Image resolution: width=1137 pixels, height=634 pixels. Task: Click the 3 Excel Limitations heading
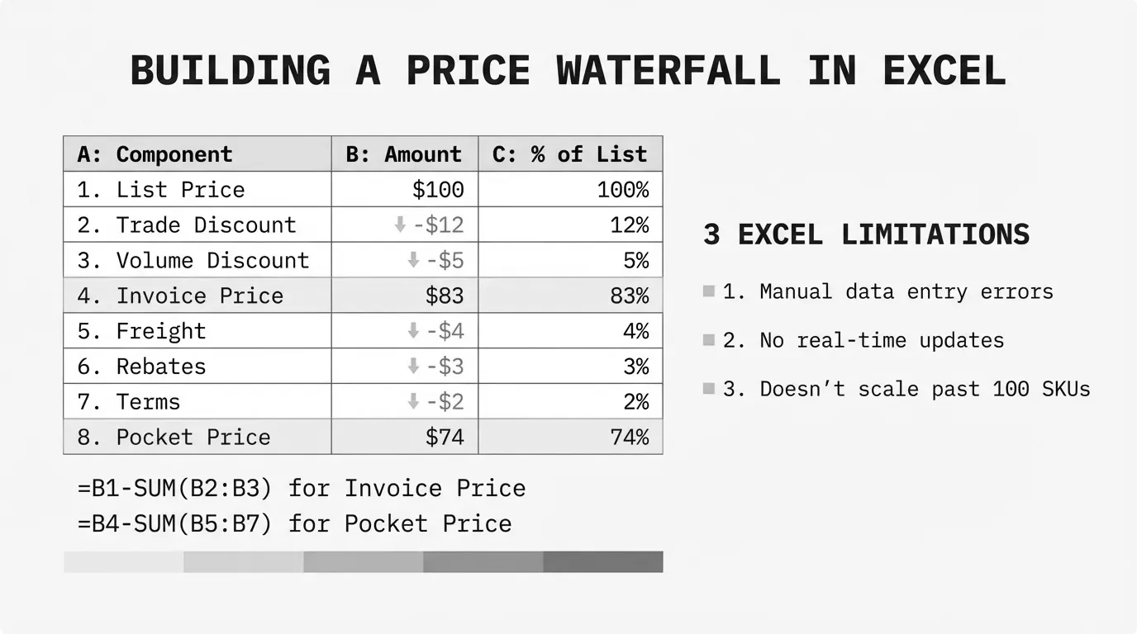[866, 234]
